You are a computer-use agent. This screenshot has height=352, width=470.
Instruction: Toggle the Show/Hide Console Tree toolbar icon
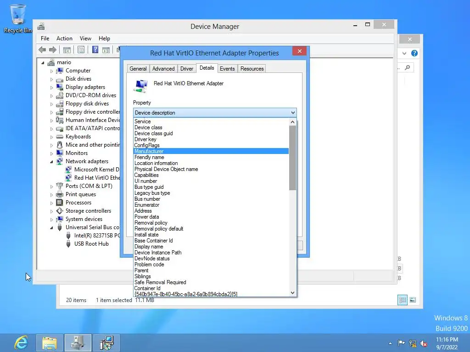(x=67, y=49)
